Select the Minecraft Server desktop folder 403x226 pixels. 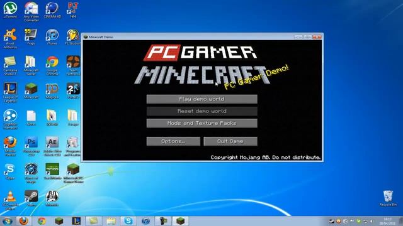pos(31,65)
